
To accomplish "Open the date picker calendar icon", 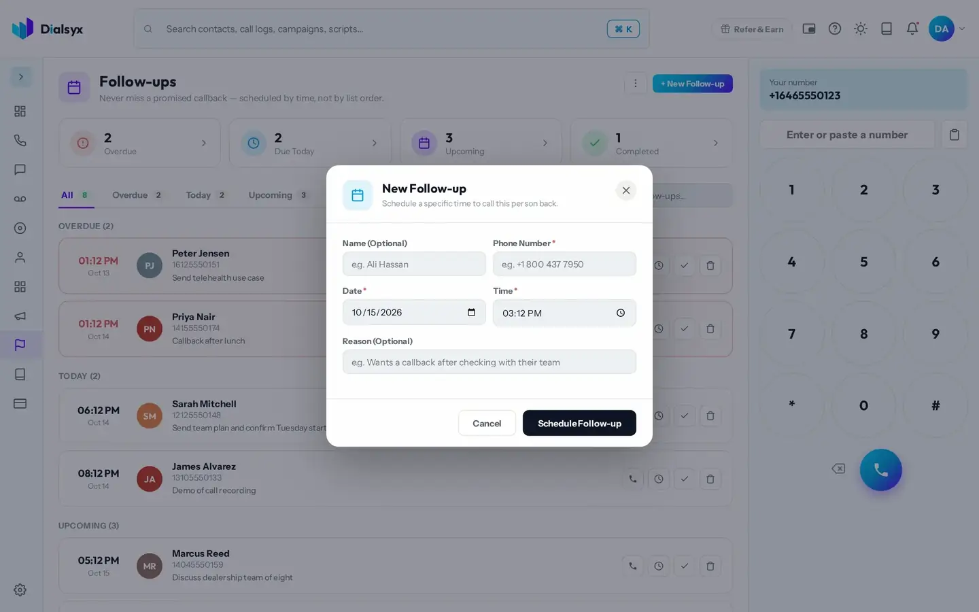I will [x=471, y=312].
